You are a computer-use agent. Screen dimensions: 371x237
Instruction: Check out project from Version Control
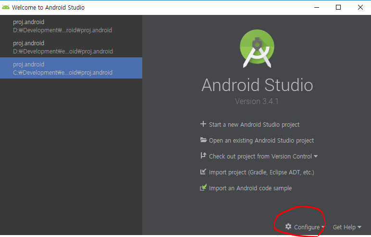click(x=260, y=157)
